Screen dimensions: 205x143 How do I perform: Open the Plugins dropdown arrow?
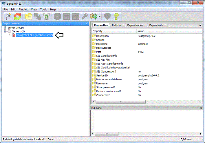[x=100, y=17]
